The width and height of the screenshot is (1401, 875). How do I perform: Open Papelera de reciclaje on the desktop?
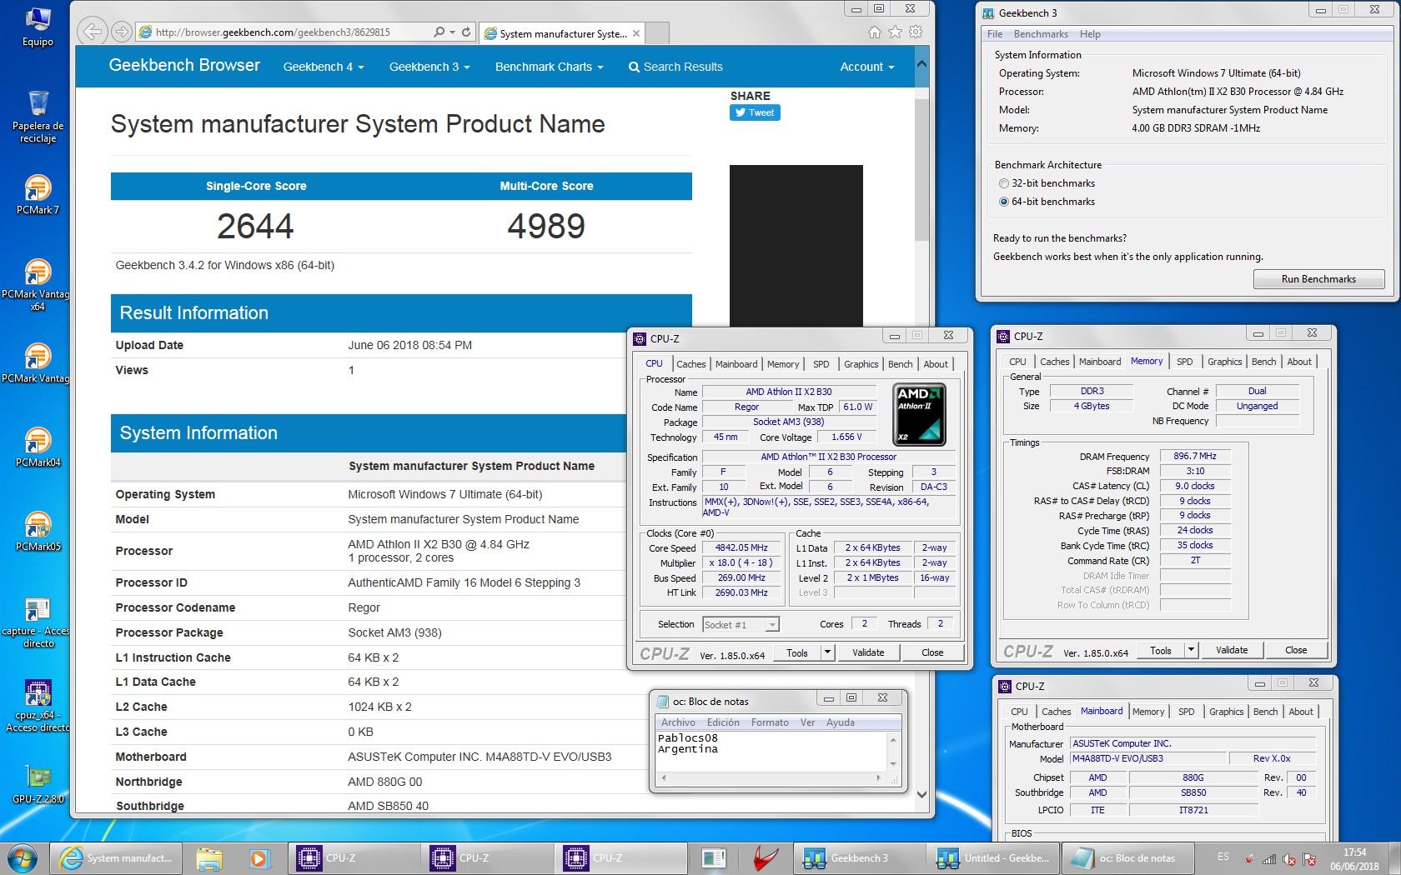[38, 117]
